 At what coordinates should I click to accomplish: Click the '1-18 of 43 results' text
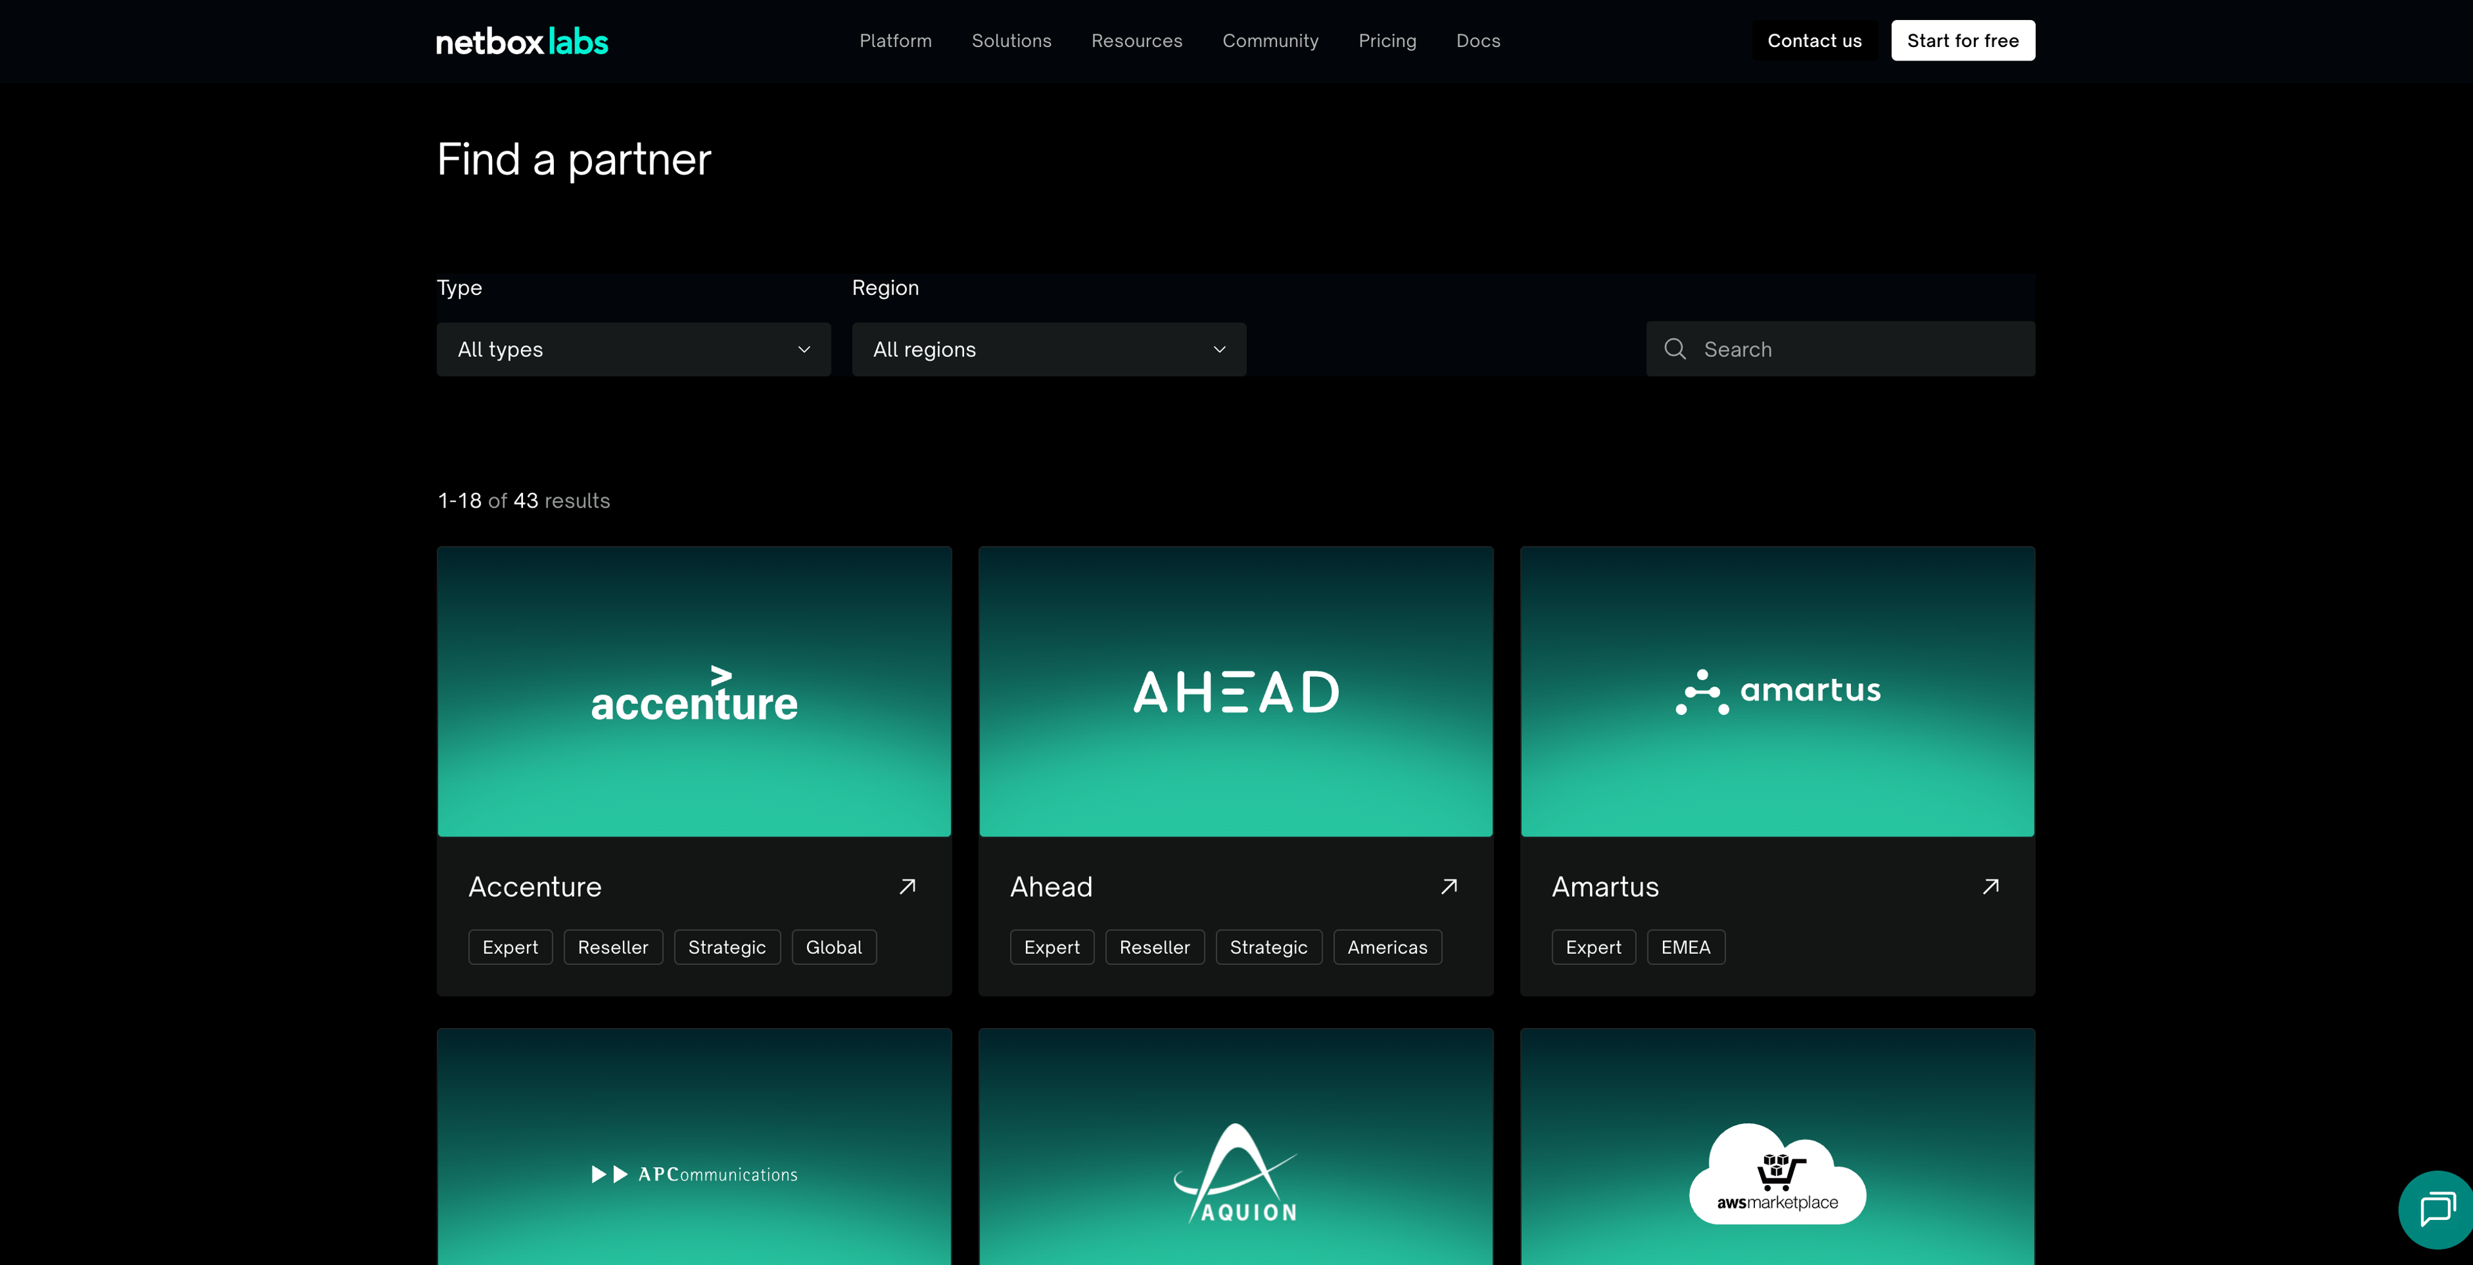(523, 500)
